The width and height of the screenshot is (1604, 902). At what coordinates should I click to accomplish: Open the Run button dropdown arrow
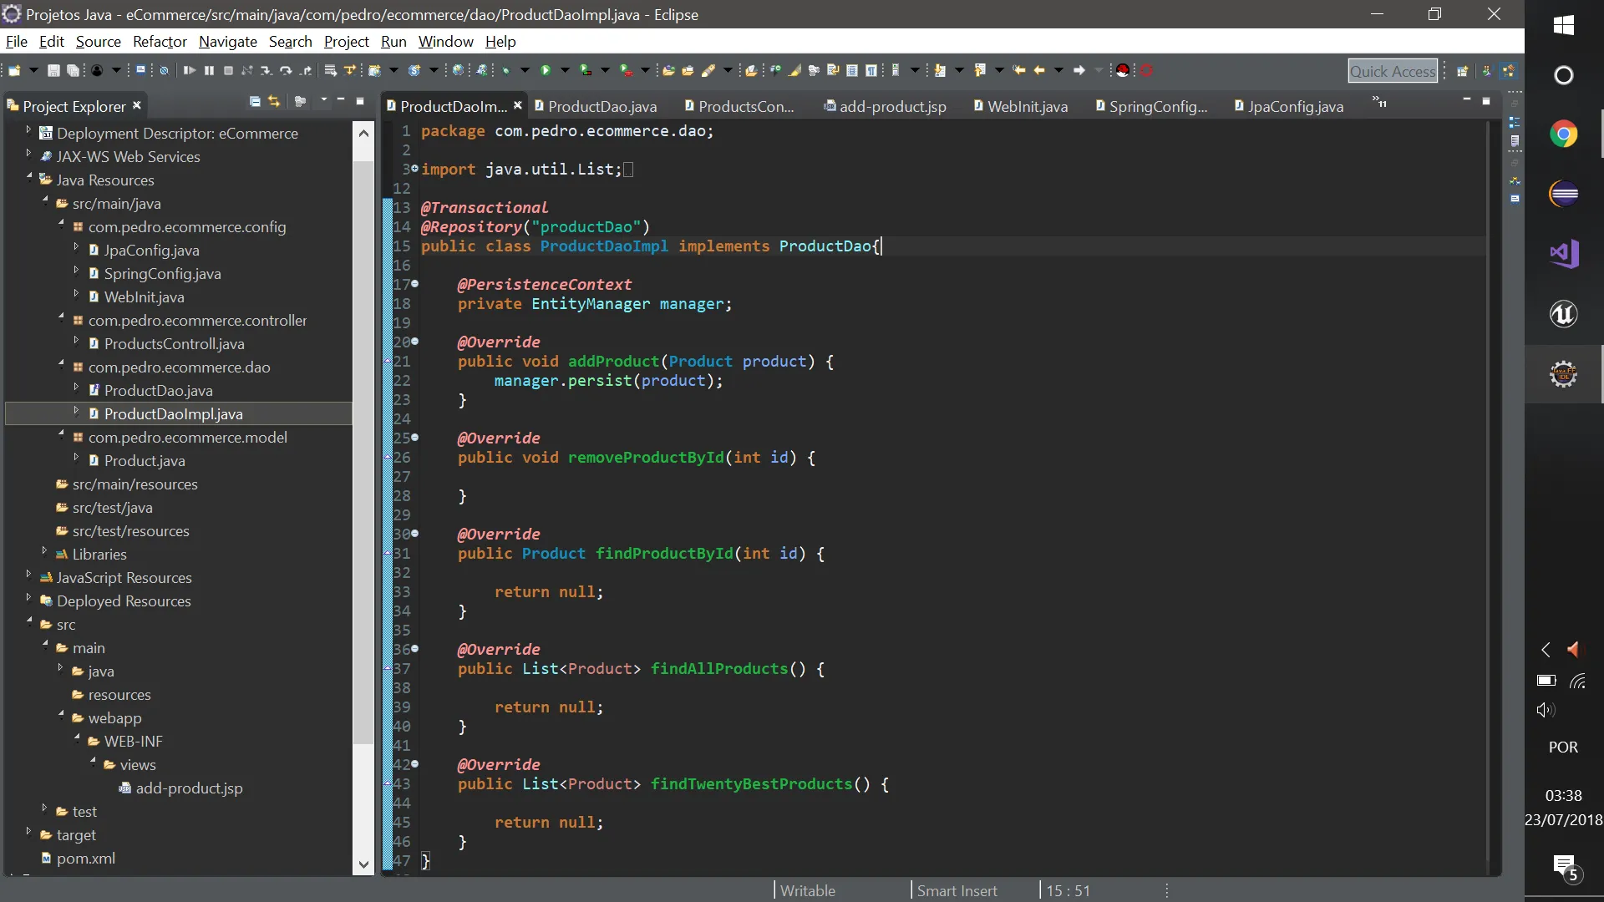pyautogui.click(x=565, y=71)
